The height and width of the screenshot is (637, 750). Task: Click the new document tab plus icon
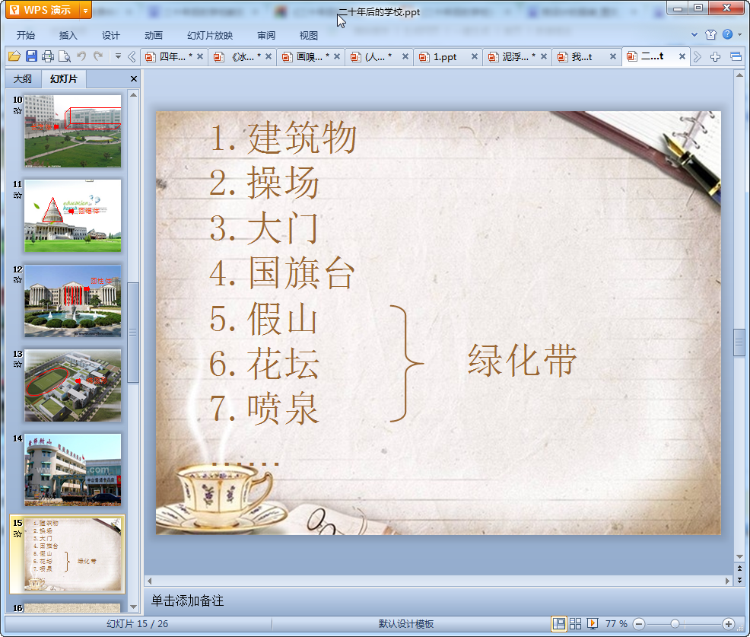pyautogui.click(x=715, y=56)
